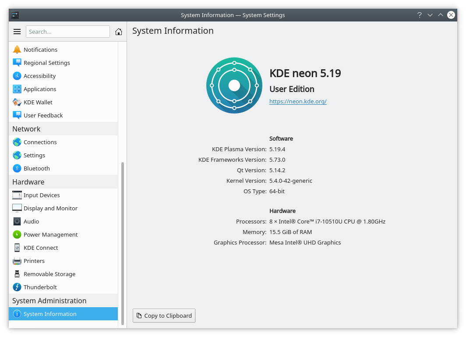Click the Printers icon
Screen dimensions: 466x337
tap(17, 261)
